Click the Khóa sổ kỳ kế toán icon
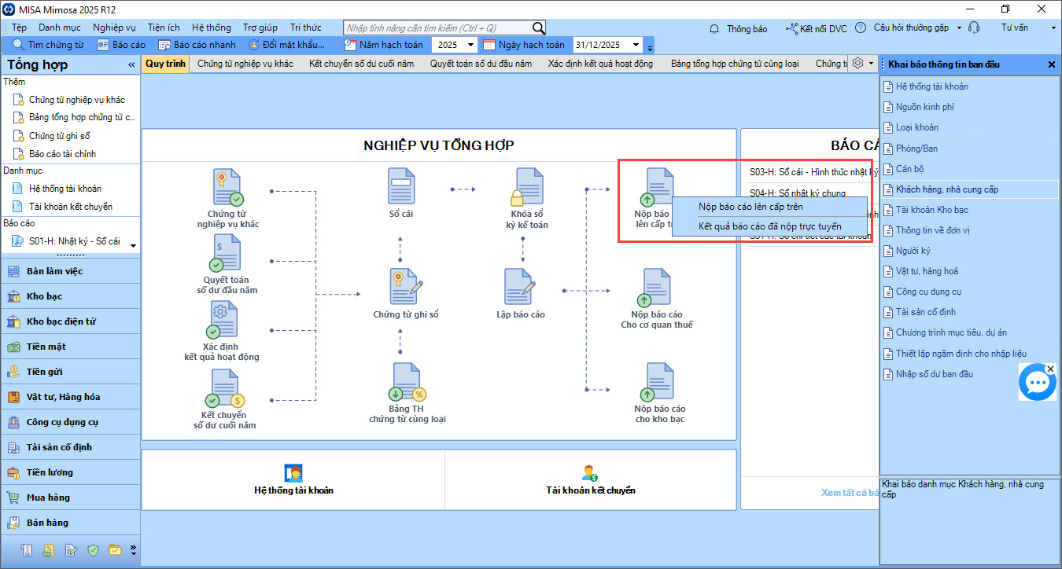 coord(526,187)
